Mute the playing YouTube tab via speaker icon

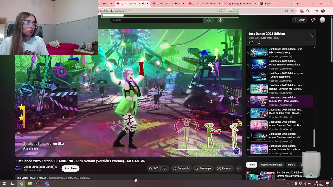click(x=143, y=4)
